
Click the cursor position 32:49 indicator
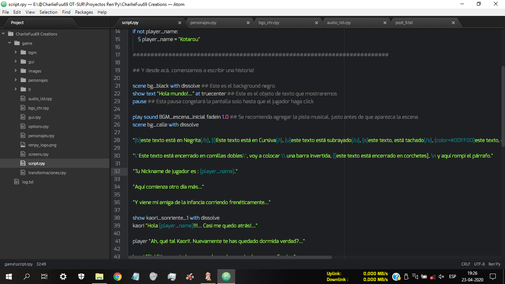(x=41, y=264)
